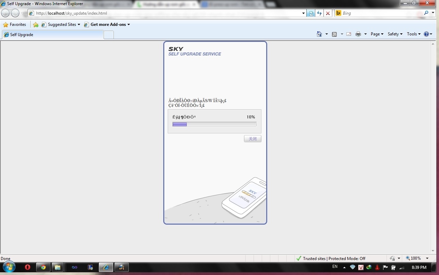
Task: Launch Google Chrome from the taskbar
Action: coord(43,267)
